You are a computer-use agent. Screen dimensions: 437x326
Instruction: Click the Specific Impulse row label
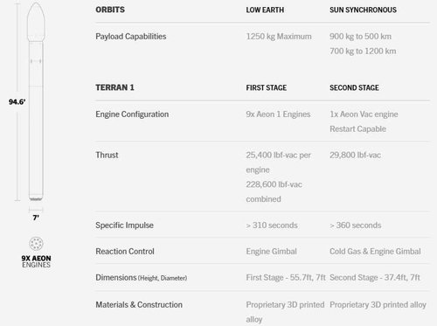pos(124,225)
